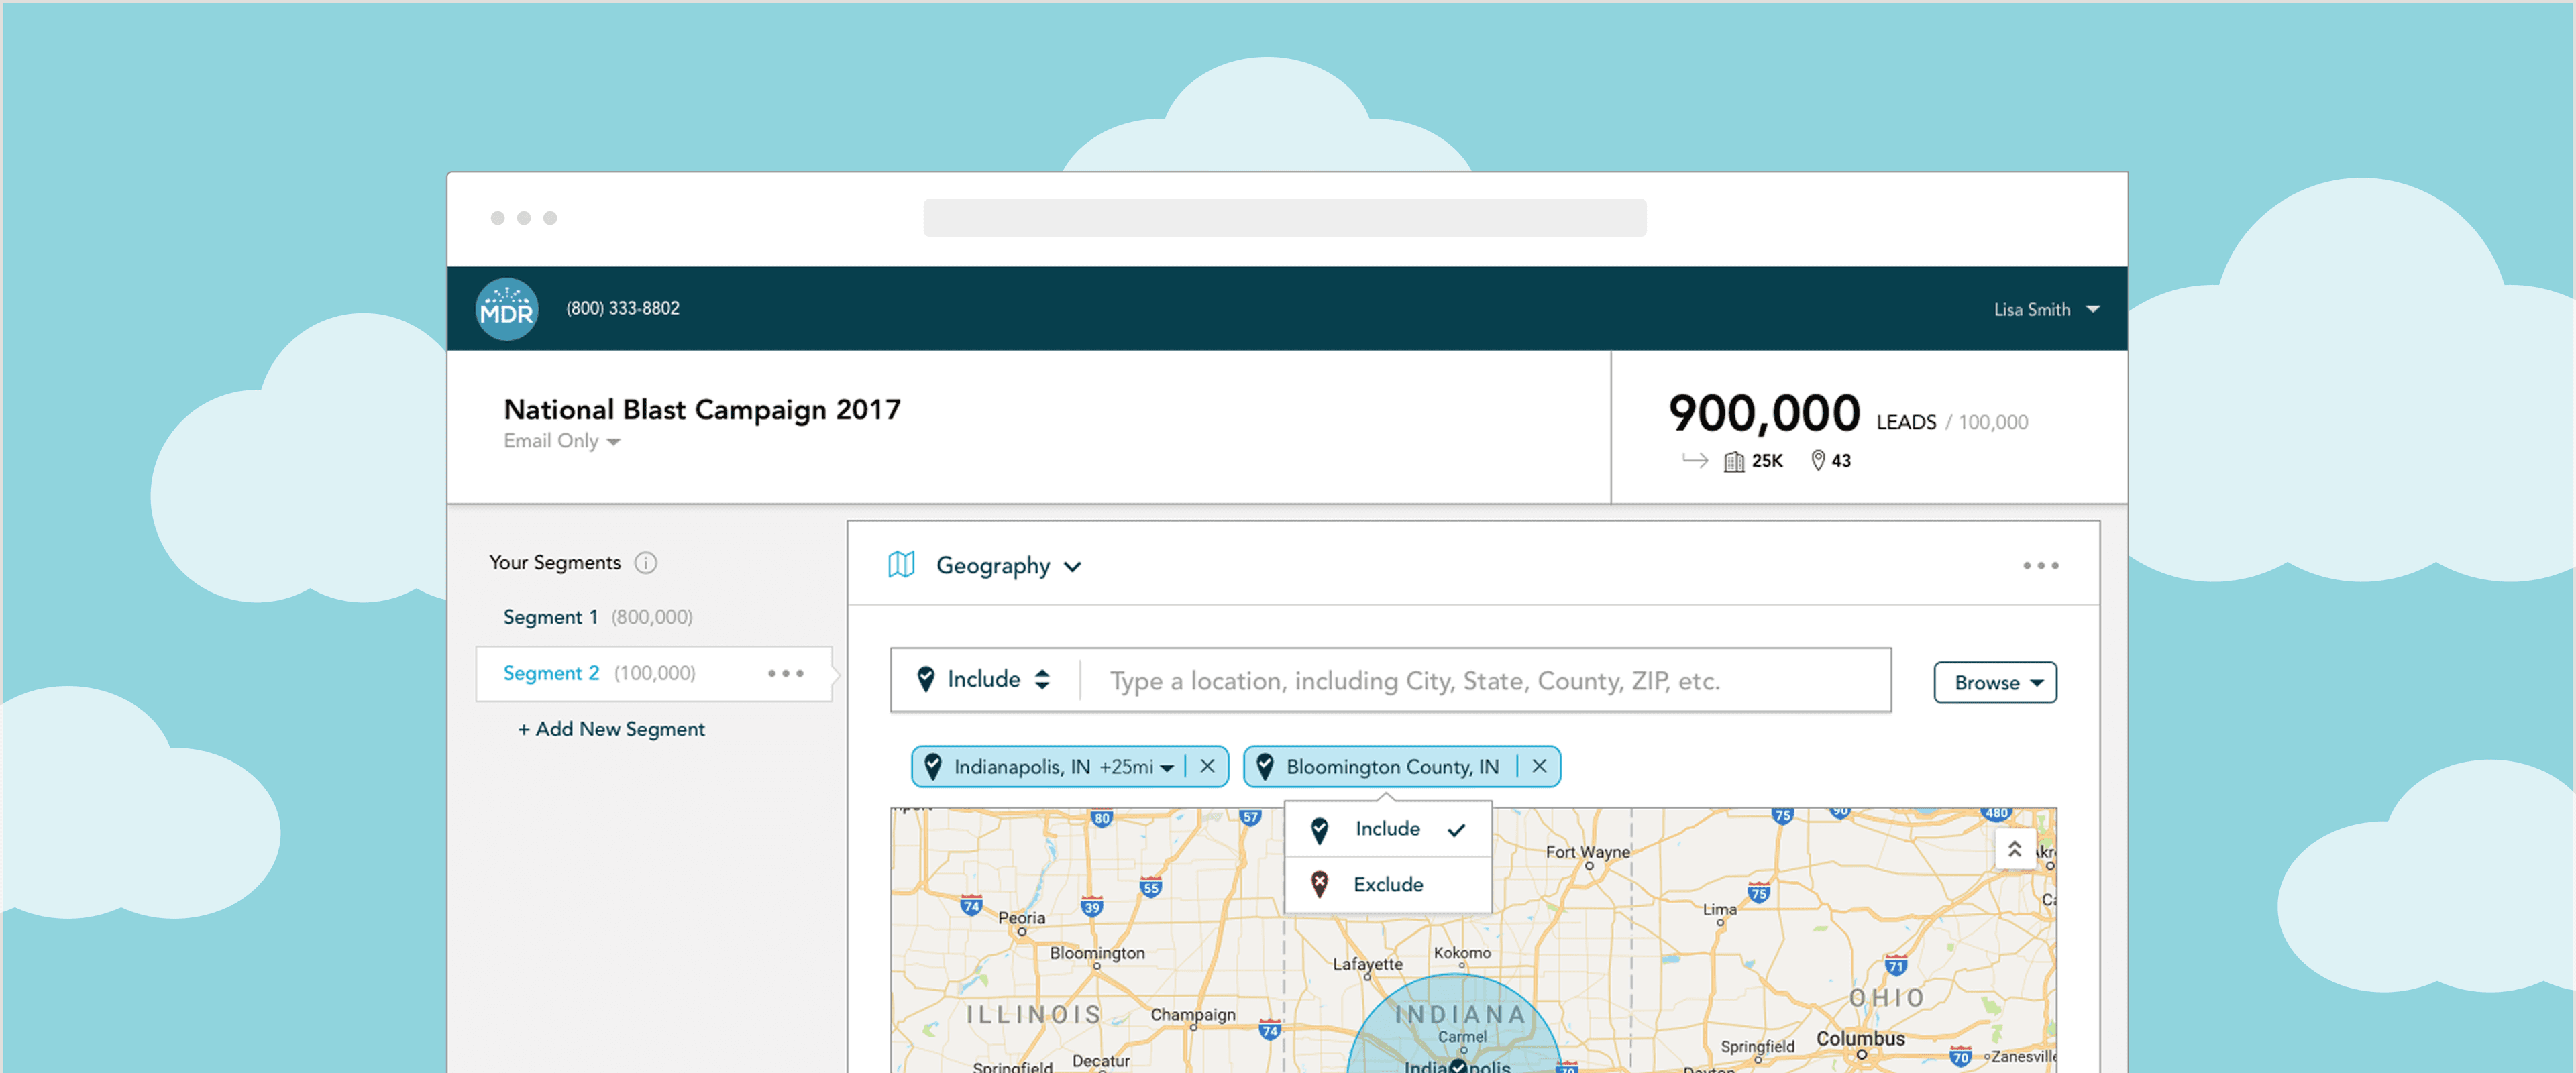Click Columbus on the map
The height and width of the screenshot is (1073, 2576).
[1860, 1039]
